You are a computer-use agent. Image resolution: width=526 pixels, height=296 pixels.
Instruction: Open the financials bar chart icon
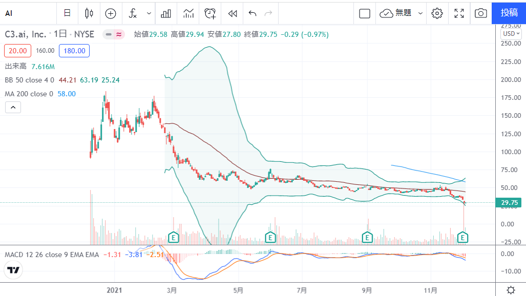point(166,13)
